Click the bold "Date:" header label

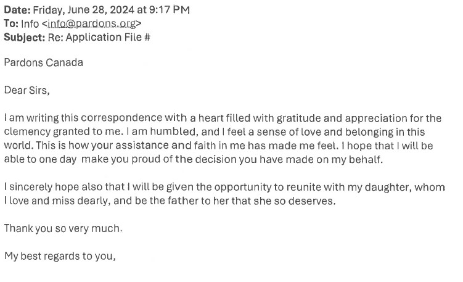[x=17, y=10]
